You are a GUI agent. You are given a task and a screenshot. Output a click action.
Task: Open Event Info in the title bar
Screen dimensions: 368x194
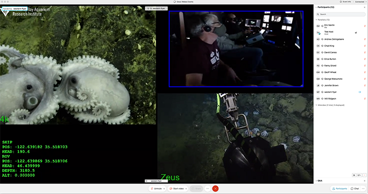346,2
